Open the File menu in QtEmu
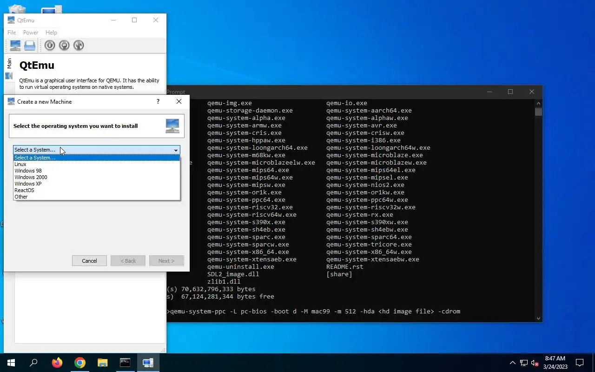Screen dimensions: 595x372 12,33
